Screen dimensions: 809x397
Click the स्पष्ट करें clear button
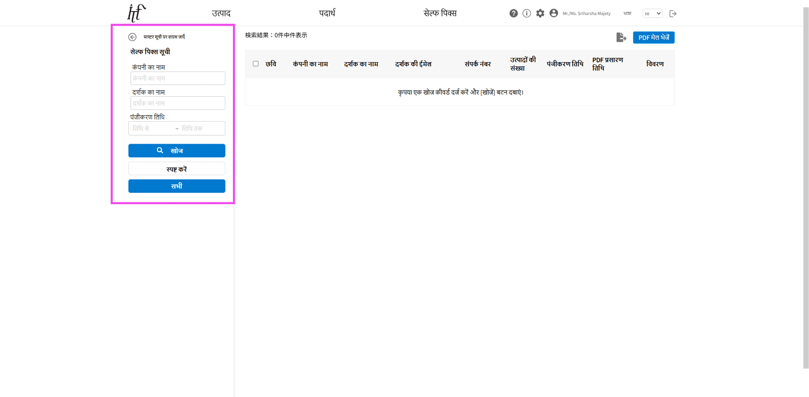click(x=177, y=169)
